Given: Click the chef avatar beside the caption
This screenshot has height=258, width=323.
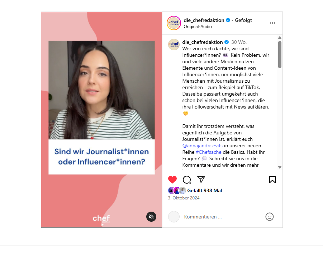Looking at the screenshot, I should coord(174,44).
